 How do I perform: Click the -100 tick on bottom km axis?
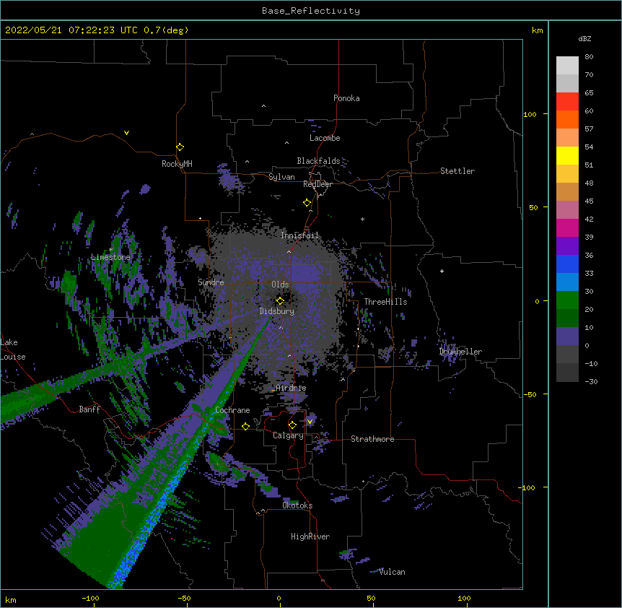90,598
